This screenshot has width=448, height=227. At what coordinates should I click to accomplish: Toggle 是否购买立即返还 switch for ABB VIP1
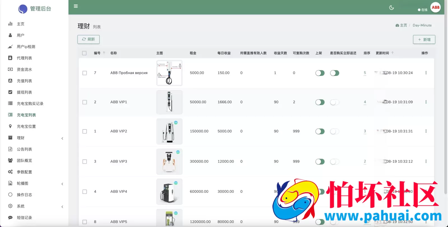coord(335,102)
